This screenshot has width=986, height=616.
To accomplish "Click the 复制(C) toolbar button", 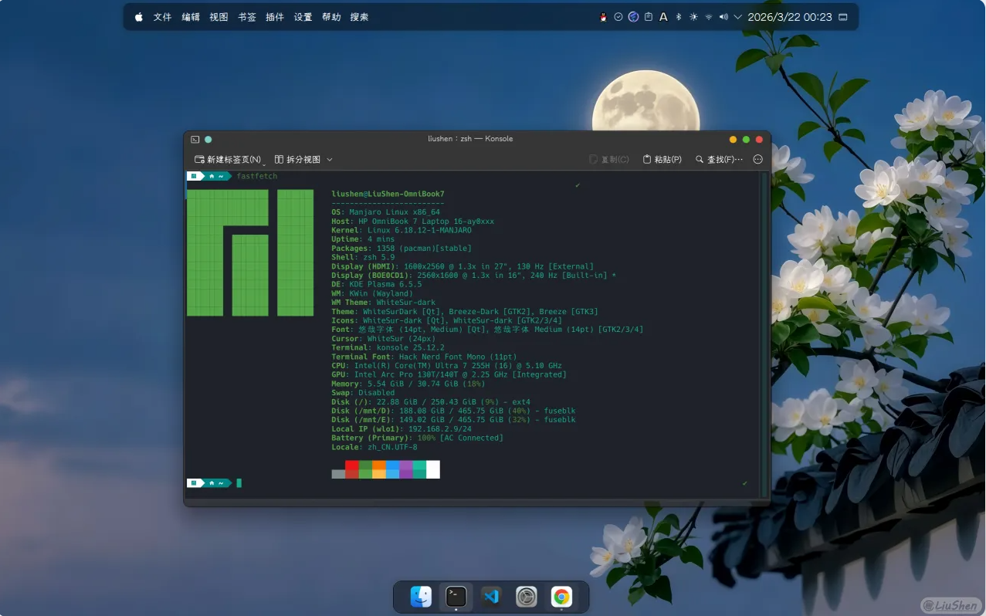I will point(609,159).
